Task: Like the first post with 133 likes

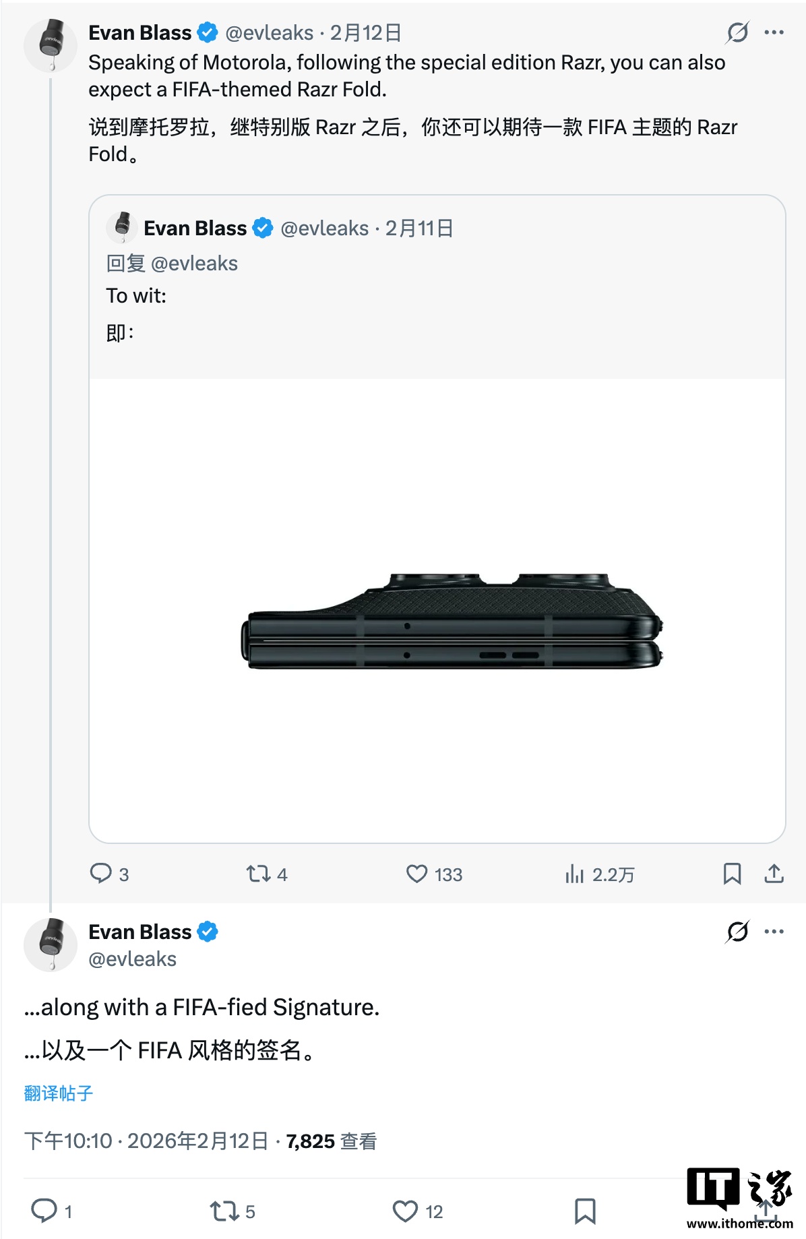Action: [417, 874]
